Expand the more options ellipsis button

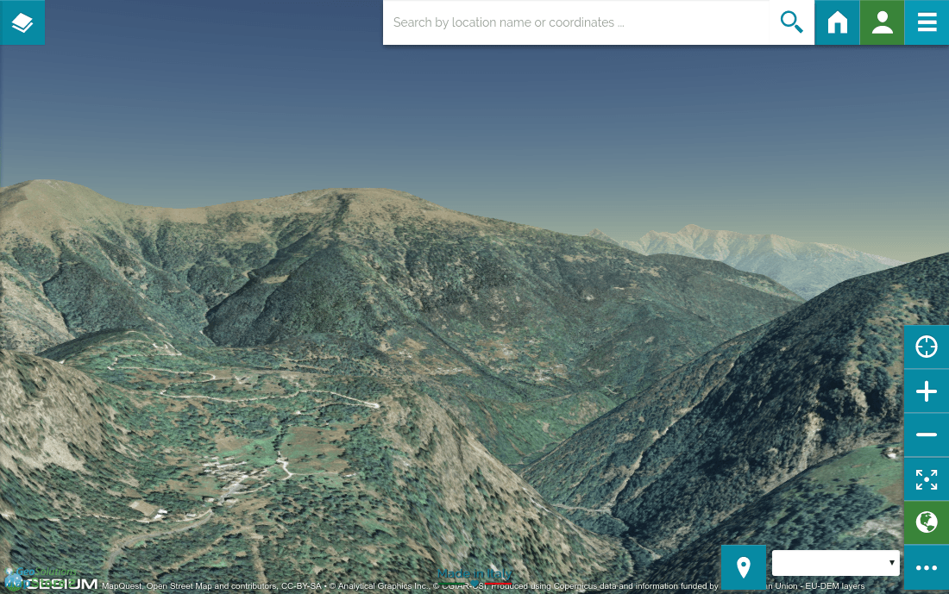tap(926, 567)
